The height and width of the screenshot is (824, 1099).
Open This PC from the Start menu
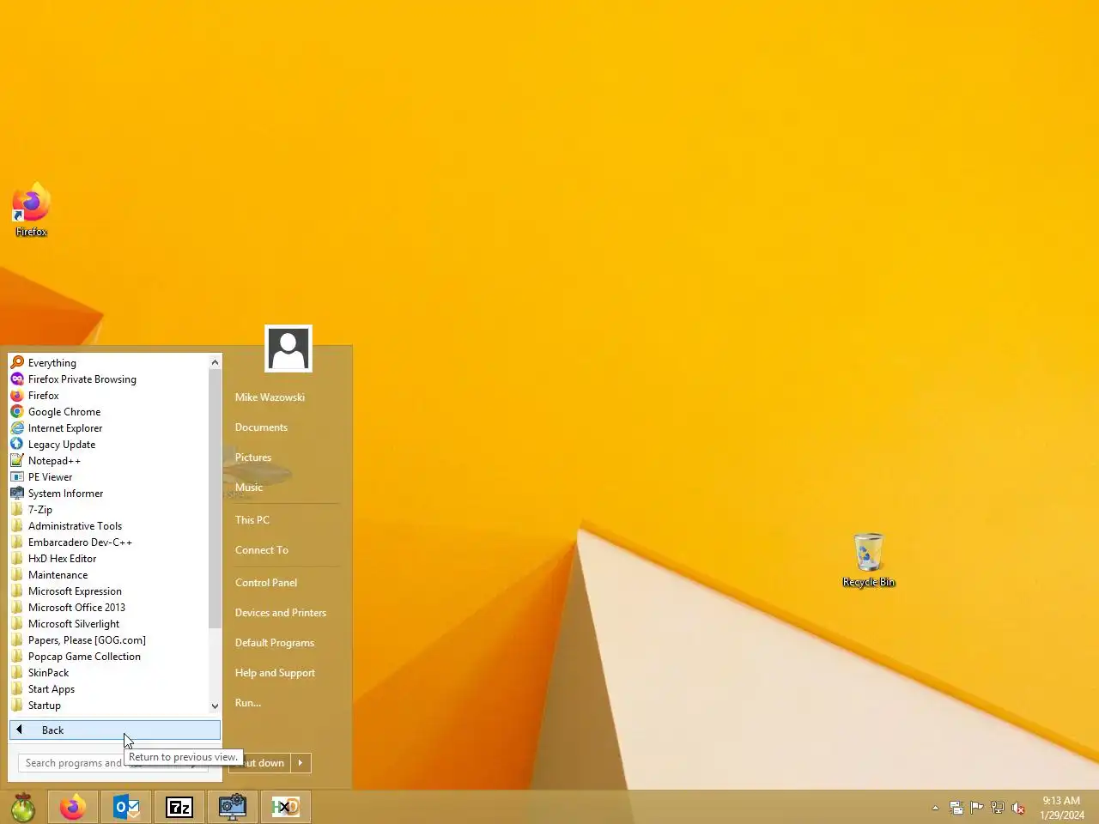(252, 520)
